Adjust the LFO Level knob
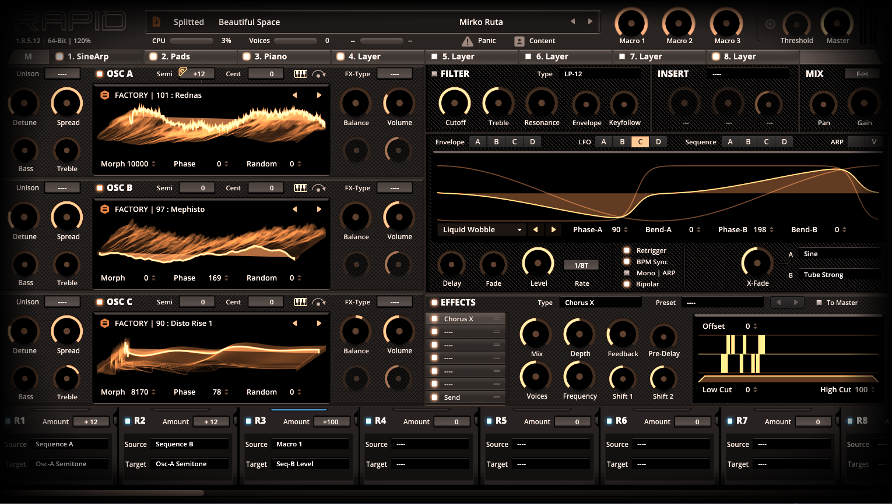892x504 pixels. [538, 262]
